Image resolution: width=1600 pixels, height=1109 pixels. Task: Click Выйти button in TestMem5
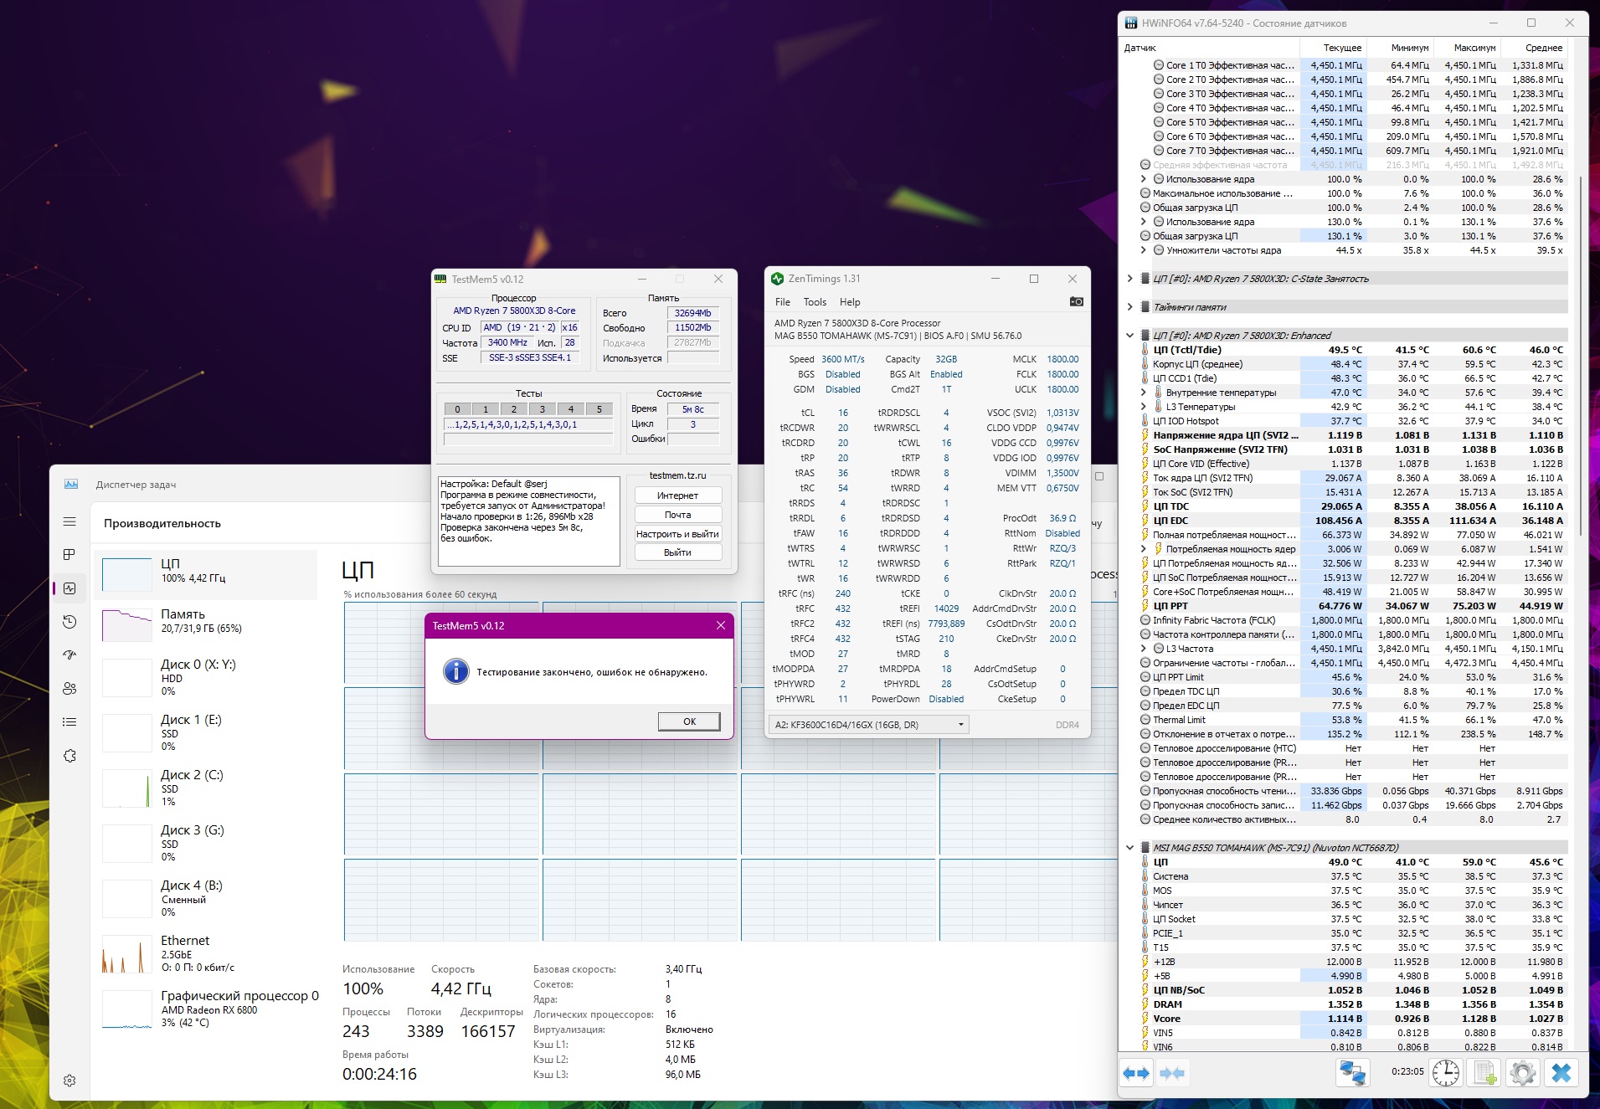point(677,552)
